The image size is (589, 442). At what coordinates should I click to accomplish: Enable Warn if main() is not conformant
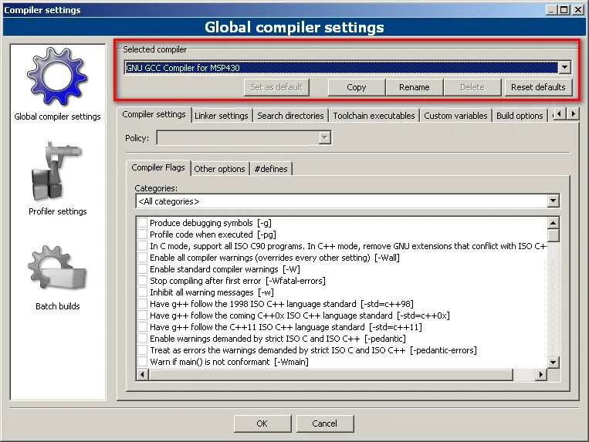[142, 362]
